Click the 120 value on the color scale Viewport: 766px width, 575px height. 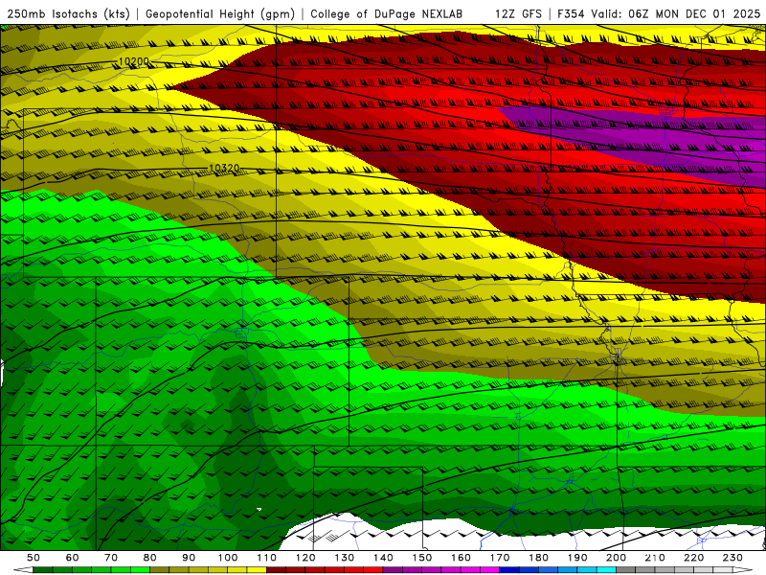[305, 558]
